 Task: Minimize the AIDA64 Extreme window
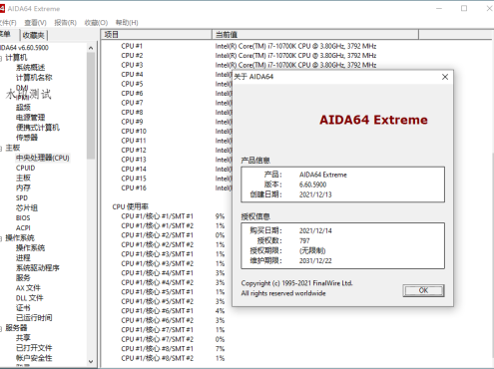[439, 8]
